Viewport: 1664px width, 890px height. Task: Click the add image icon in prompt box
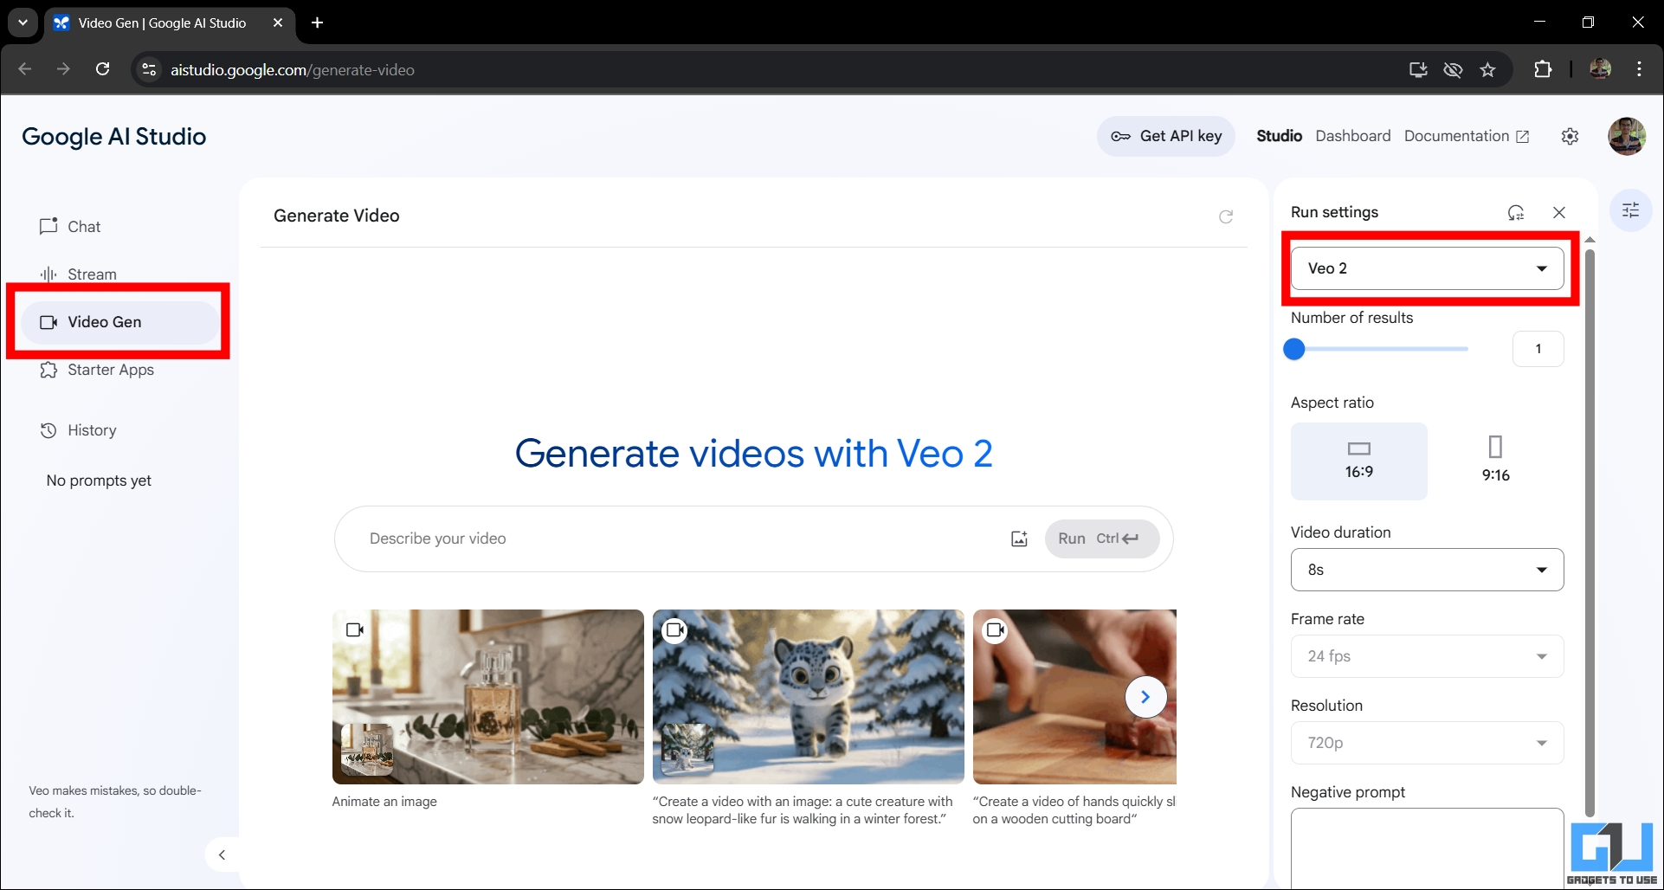pyautogui.click(x=1019, y=539)
